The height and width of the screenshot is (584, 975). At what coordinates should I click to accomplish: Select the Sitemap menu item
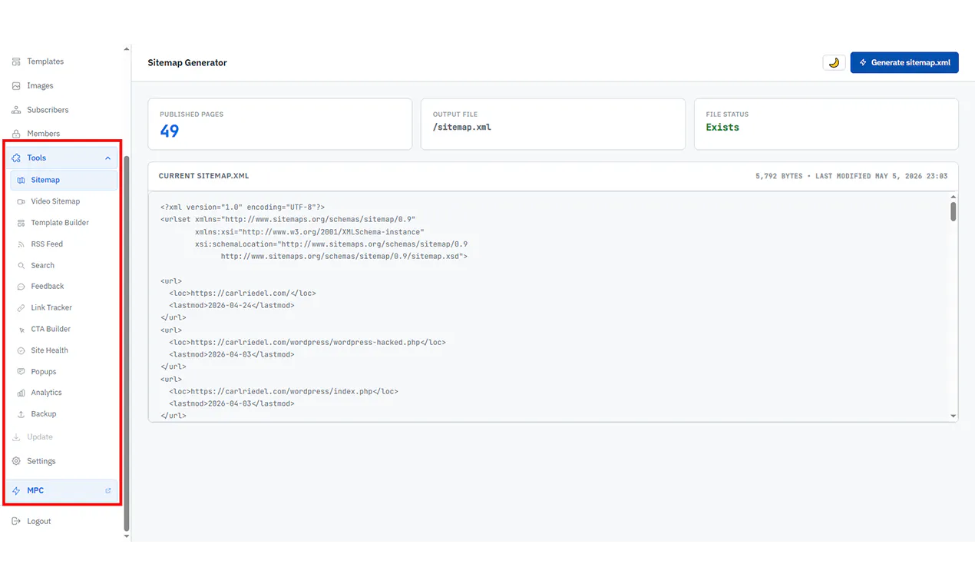(x=64, y=180)
